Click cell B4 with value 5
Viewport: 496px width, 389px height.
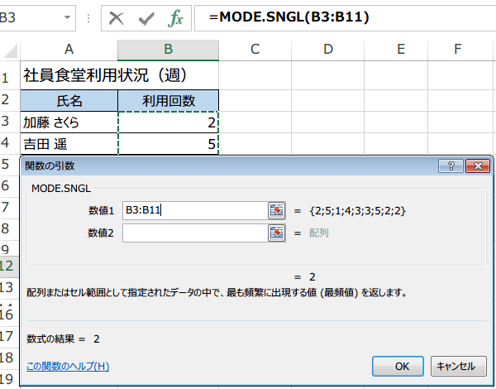click(168, 144)
